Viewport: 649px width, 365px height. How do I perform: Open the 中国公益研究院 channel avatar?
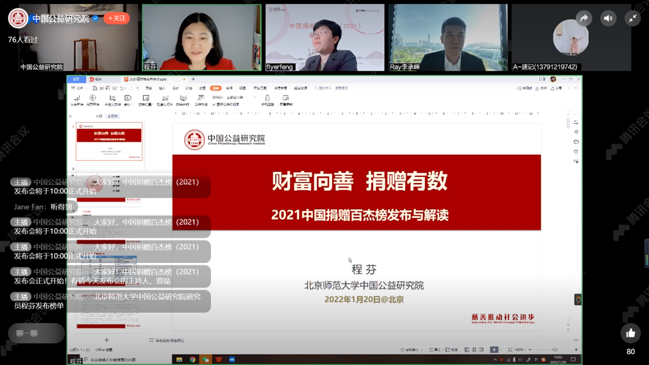18,18
